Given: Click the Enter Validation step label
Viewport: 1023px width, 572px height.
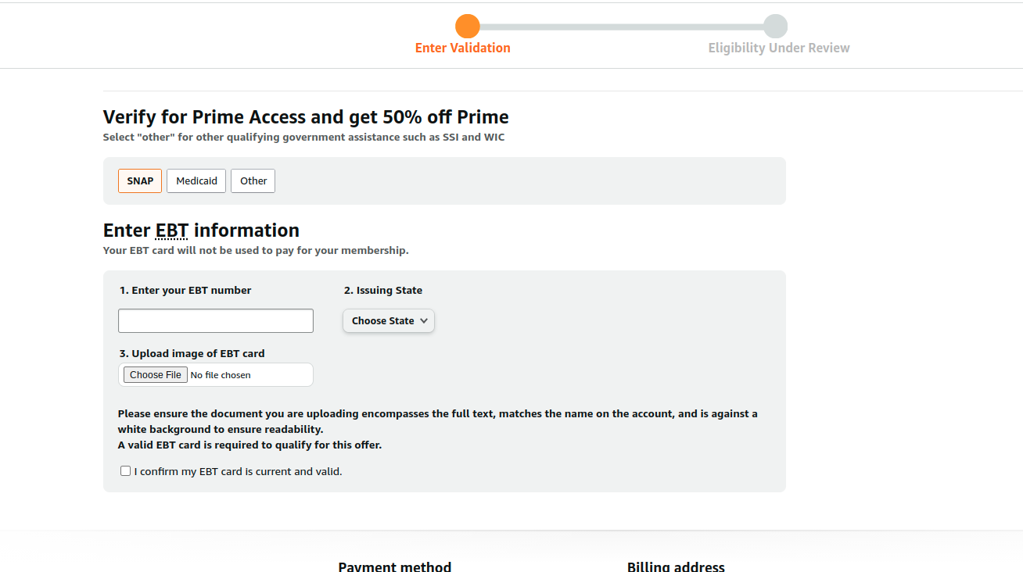Looking at the screenshot, I should coord(462,48).
